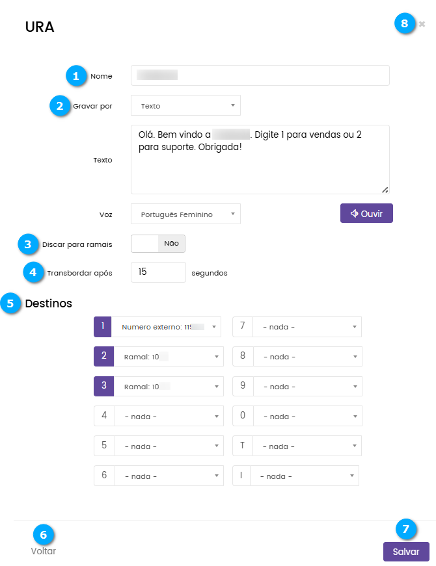This screenshot has width=436, height=566.
Task: Close the URA dialog with the X
Action: click(x=422, y=24)
